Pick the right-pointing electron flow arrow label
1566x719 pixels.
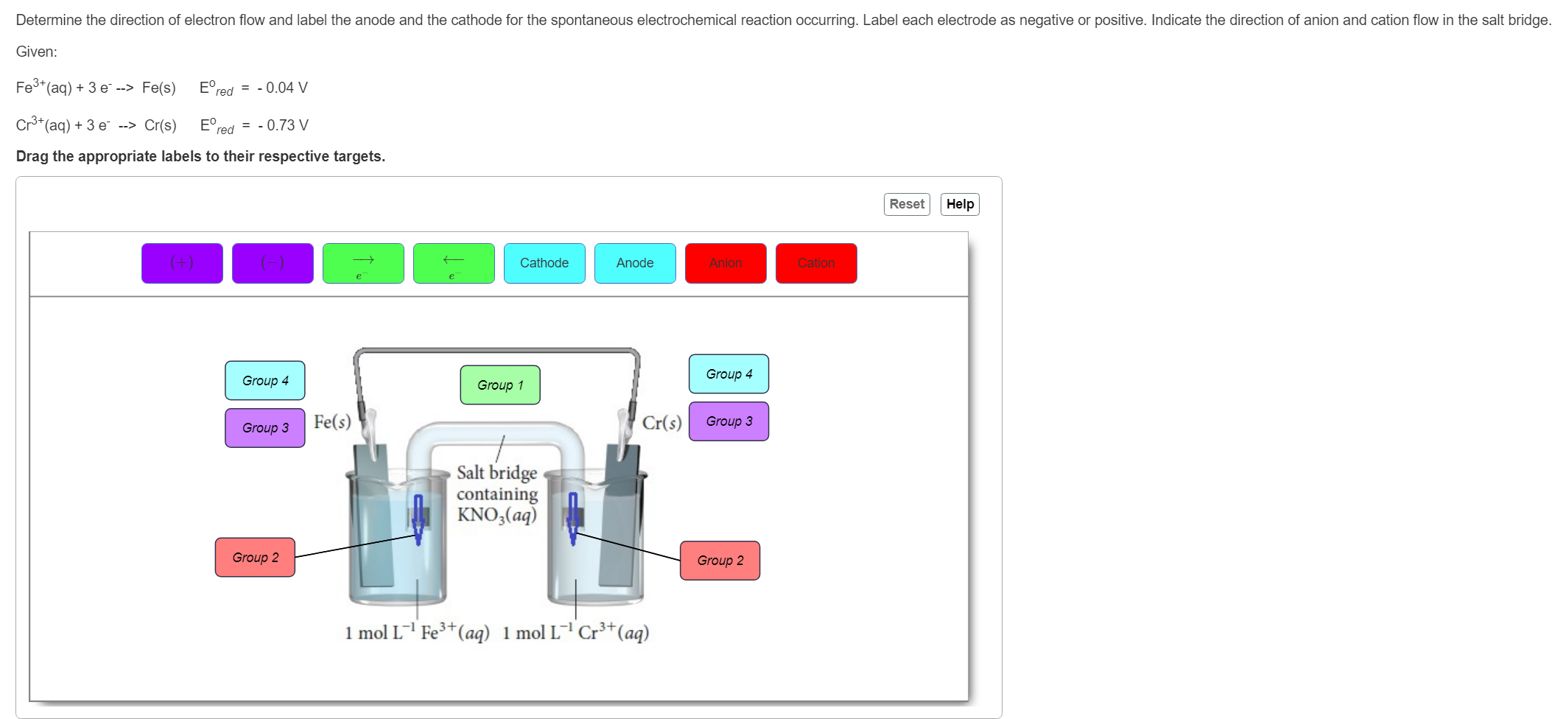[363, 263]
